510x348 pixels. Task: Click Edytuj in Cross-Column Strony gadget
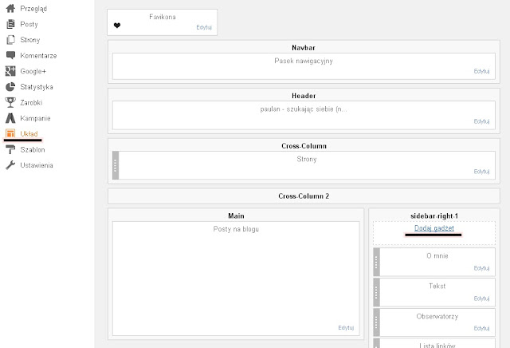(x=481, y=171)
